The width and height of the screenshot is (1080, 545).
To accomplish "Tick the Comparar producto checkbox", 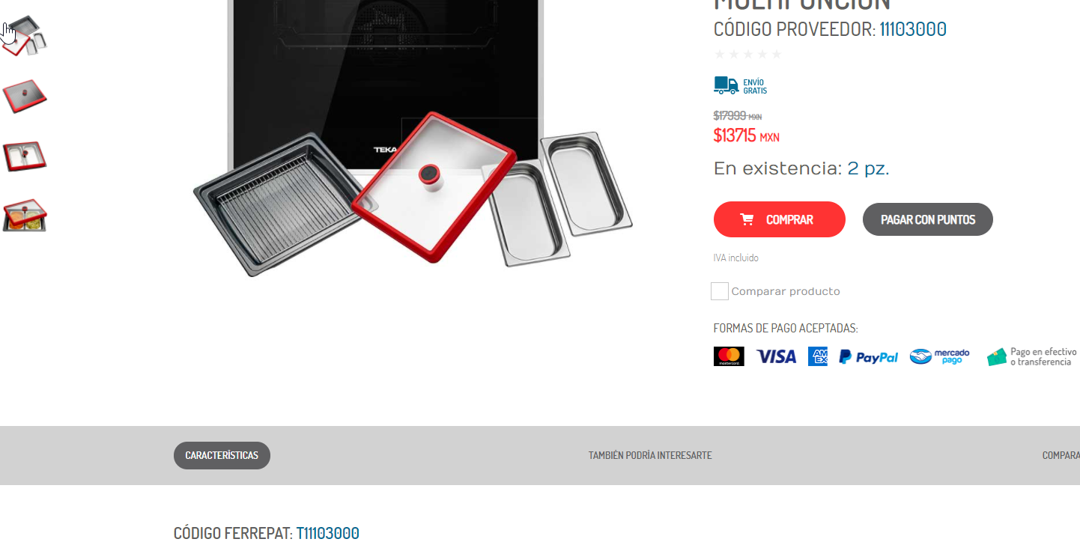I will 720,291.
